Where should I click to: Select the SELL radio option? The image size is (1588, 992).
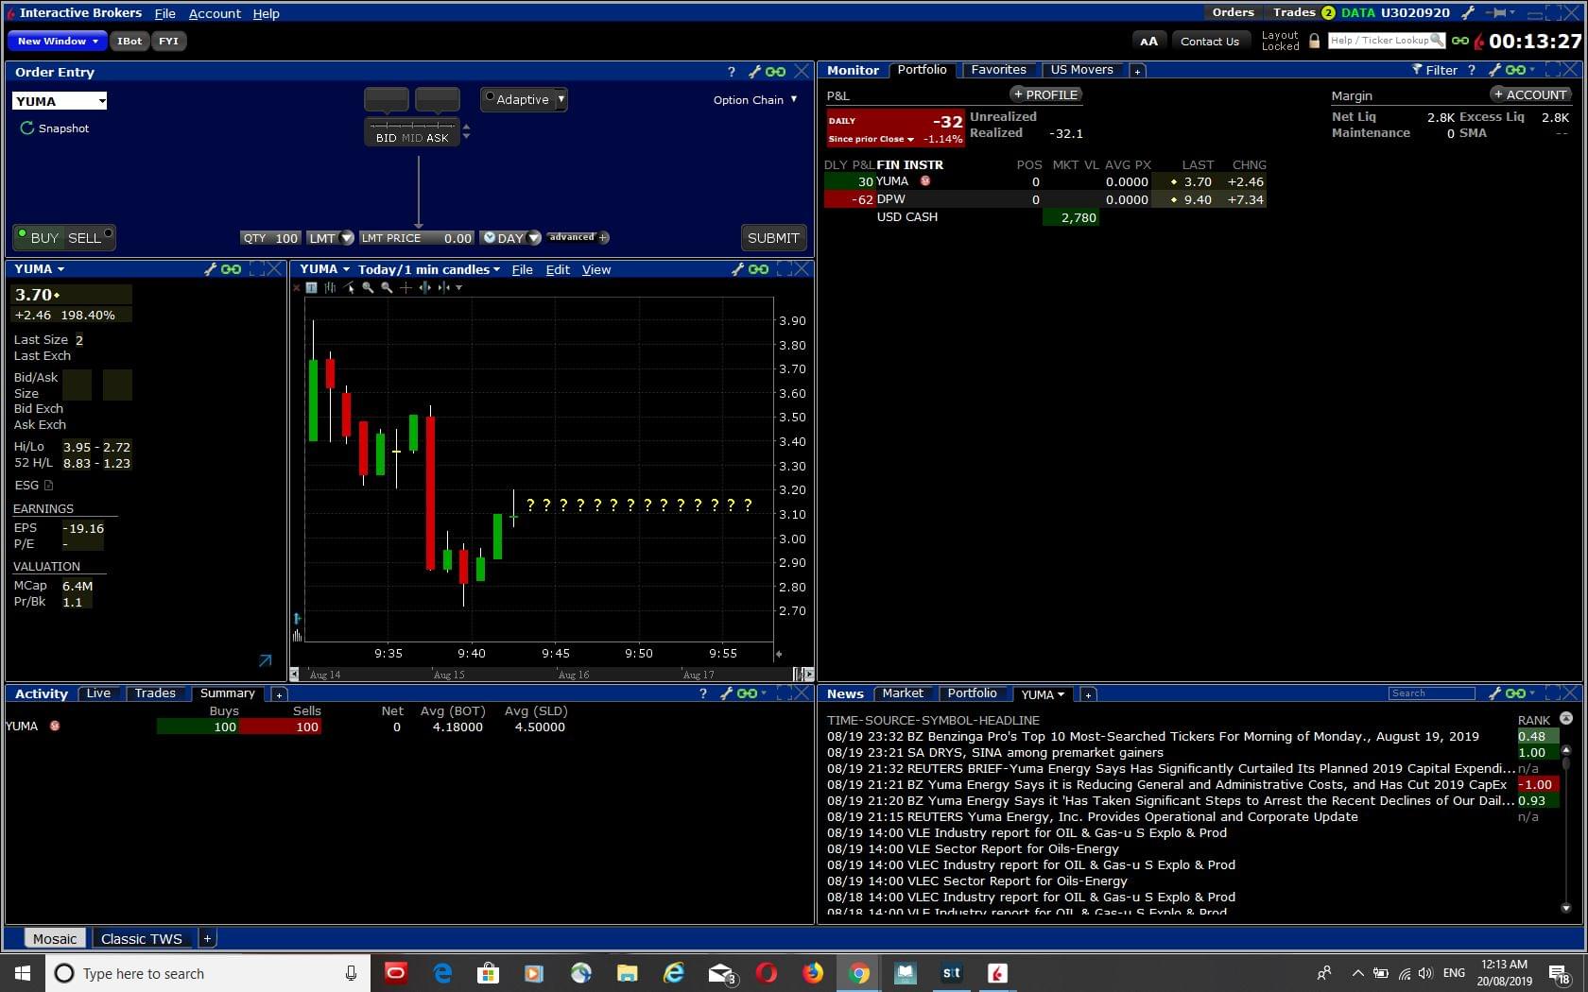tap(108, 234)
